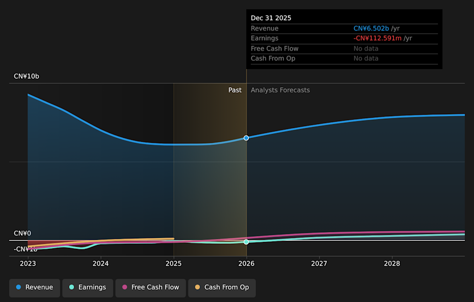474x302 pixels.
Task: Select the 2025 x-axis label
Action: click(x=173, y=264)
